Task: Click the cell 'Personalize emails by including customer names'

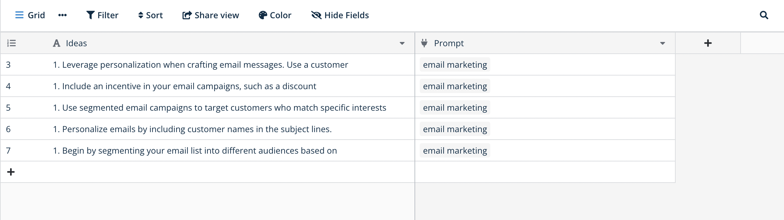Action: coord(193,129)
